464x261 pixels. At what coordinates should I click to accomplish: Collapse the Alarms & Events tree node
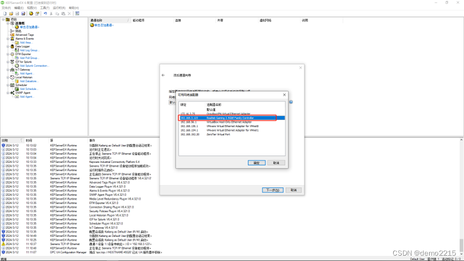[x=8, y=39]
